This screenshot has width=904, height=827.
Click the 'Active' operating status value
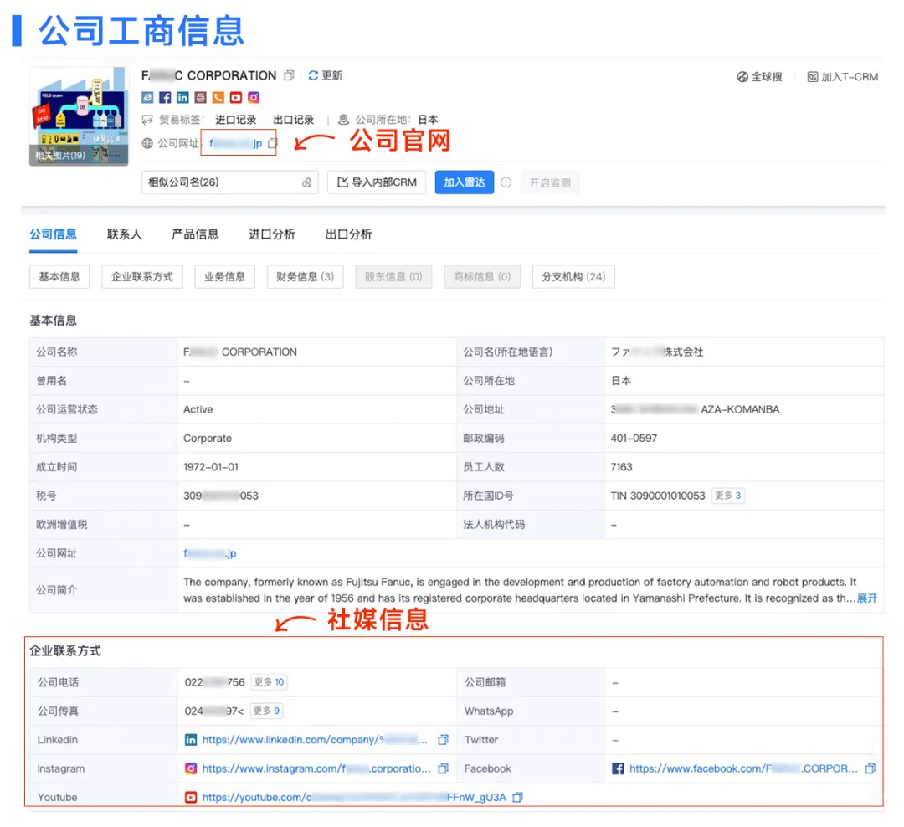coord(198,408)
